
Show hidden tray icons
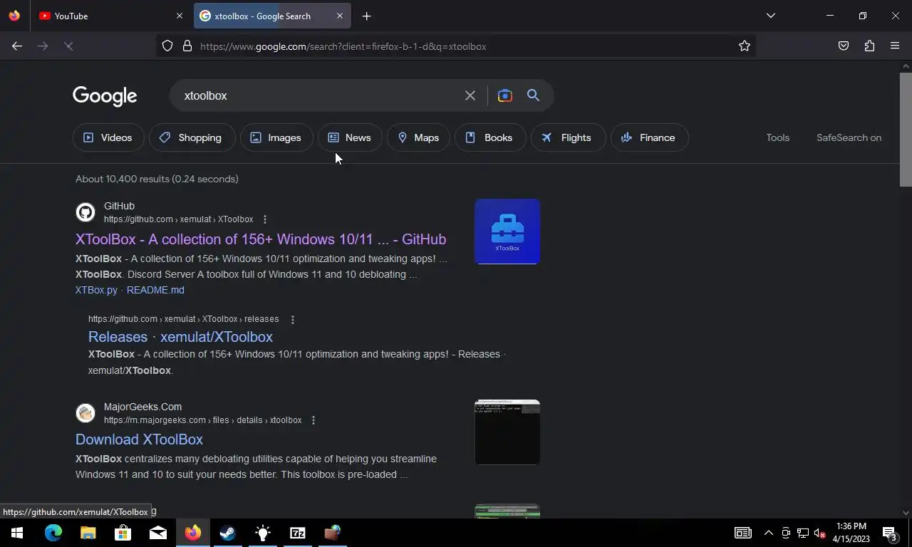point(768,533)
